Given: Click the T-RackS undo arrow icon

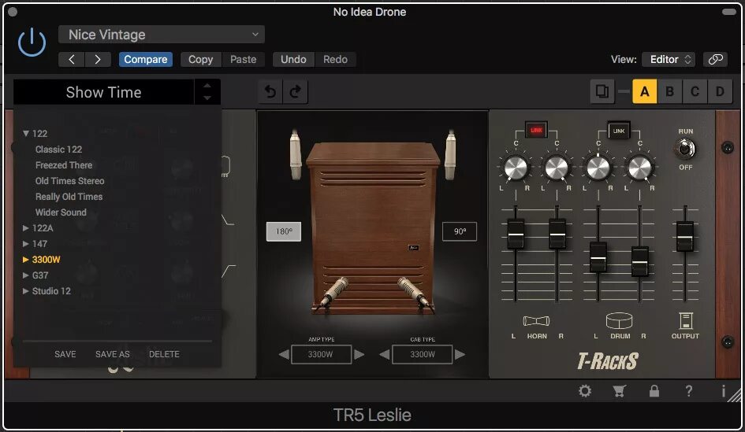Looking at the screenshot, I should [x=270, y=91].
